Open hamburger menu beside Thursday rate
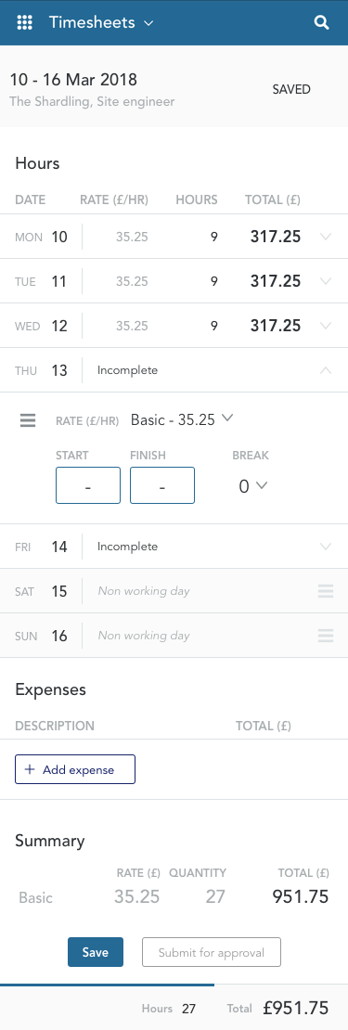 [28, 419]
